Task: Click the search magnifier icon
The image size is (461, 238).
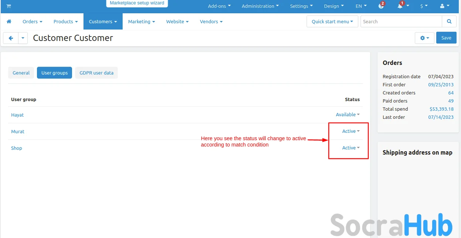Action: 449,22
